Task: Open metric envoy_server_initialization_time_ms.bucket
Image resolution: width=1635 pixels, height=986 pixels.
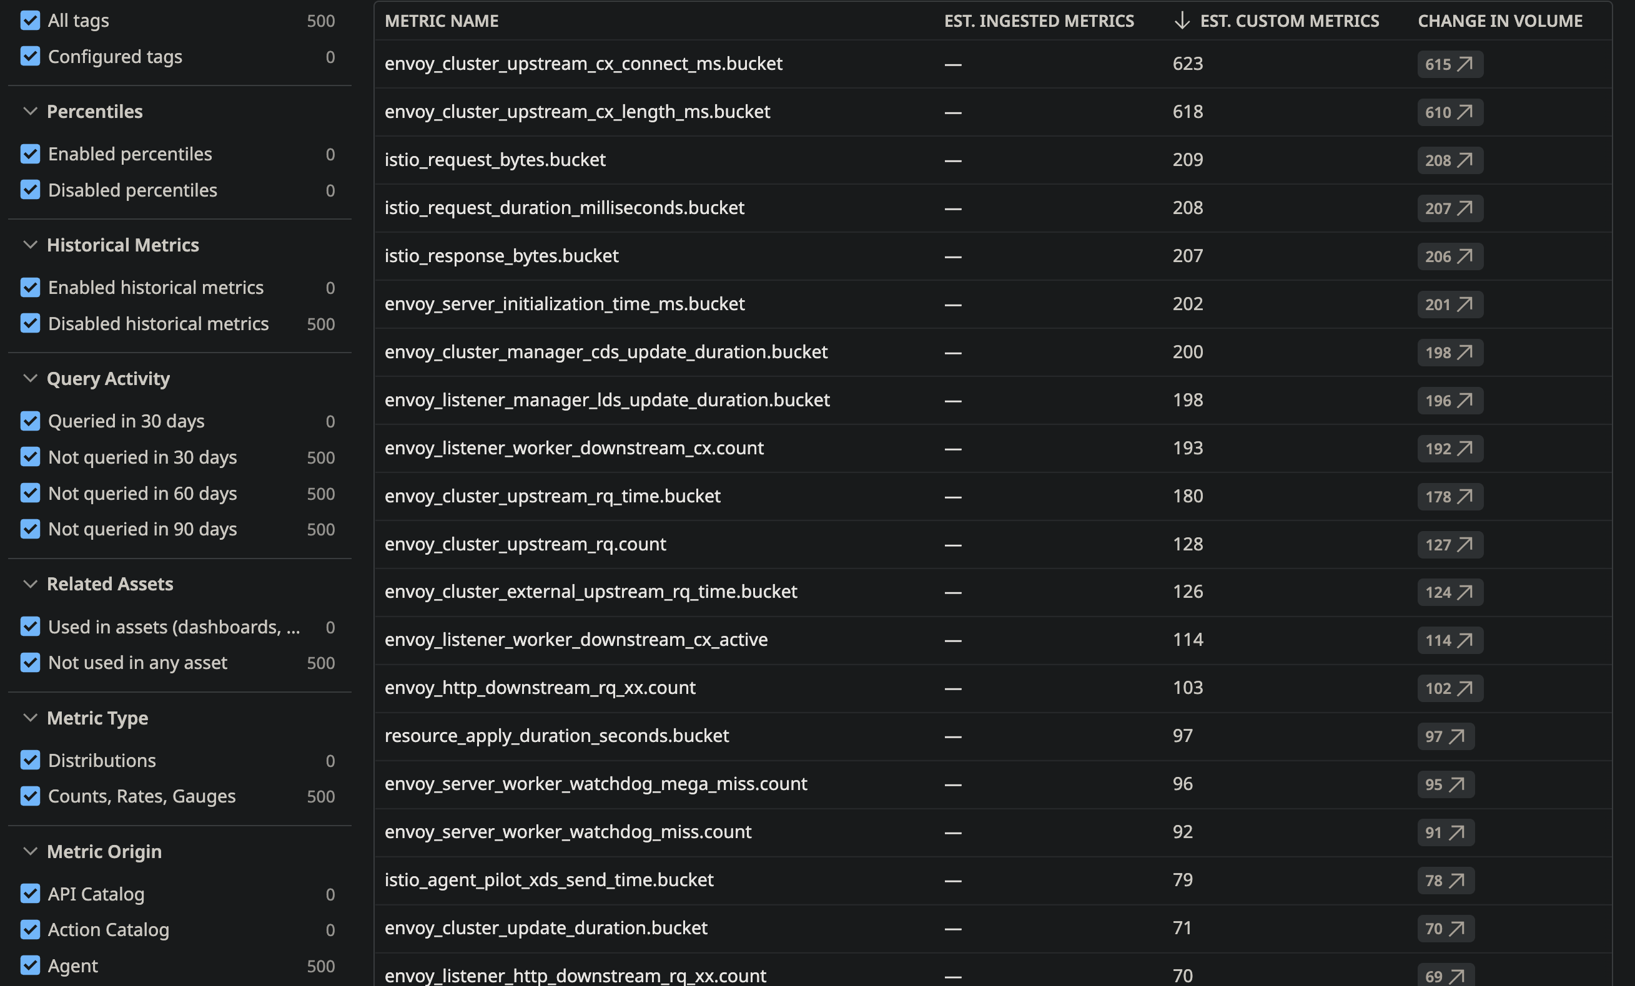Action: point(565,304)
